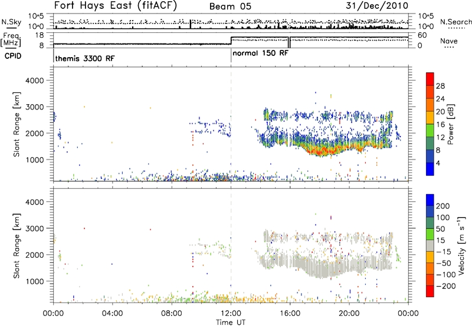Click the "200" tick on the velocity colorbar
This screenshot has height=326, width=472.
coord(443,206)
